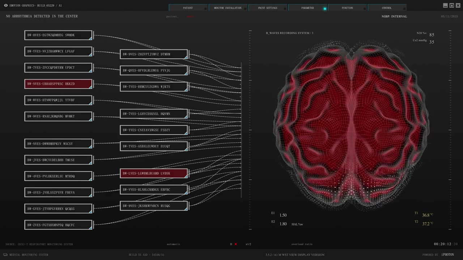Click the 'NO ARRHYTHMIA DETECTED IN THE CENTER' message
The width and height of the screenshot is (463, 260).
pos(42,16)
